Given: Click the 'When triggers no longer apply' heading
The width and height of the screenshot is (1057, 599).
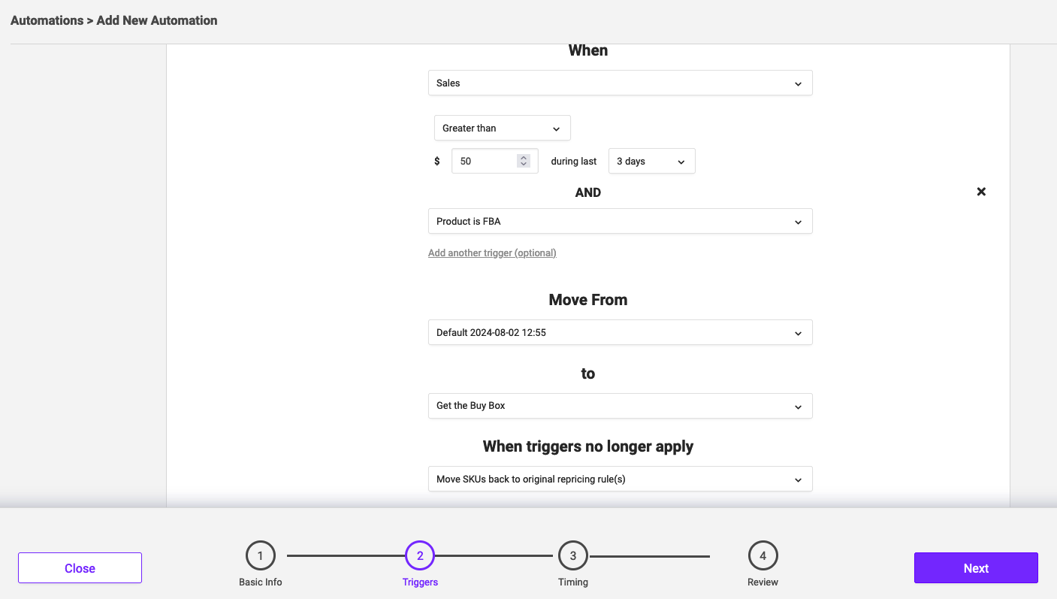Looking at the screenshot, I should (x=587, y=446).
